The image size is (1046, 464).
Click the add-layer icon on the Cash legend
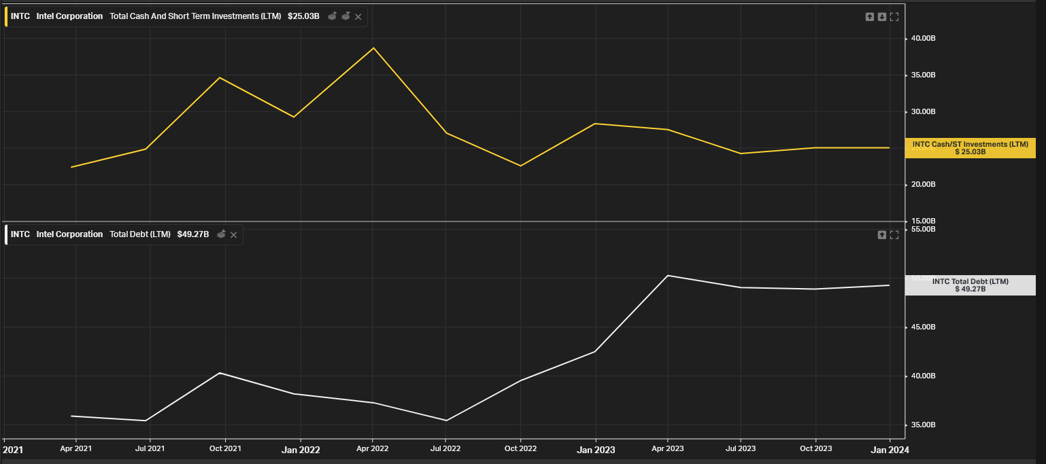coord(332,16)
